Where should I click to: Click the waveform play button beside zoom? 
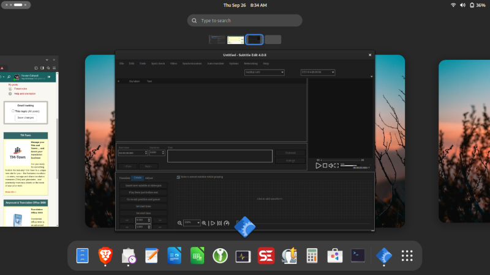213,223
